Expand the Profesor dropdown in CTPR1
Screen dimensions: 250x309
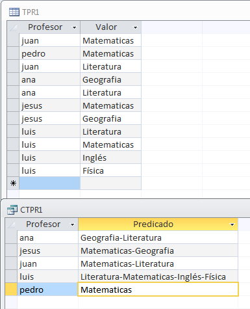pyautogui.click(x=73, y=224)
